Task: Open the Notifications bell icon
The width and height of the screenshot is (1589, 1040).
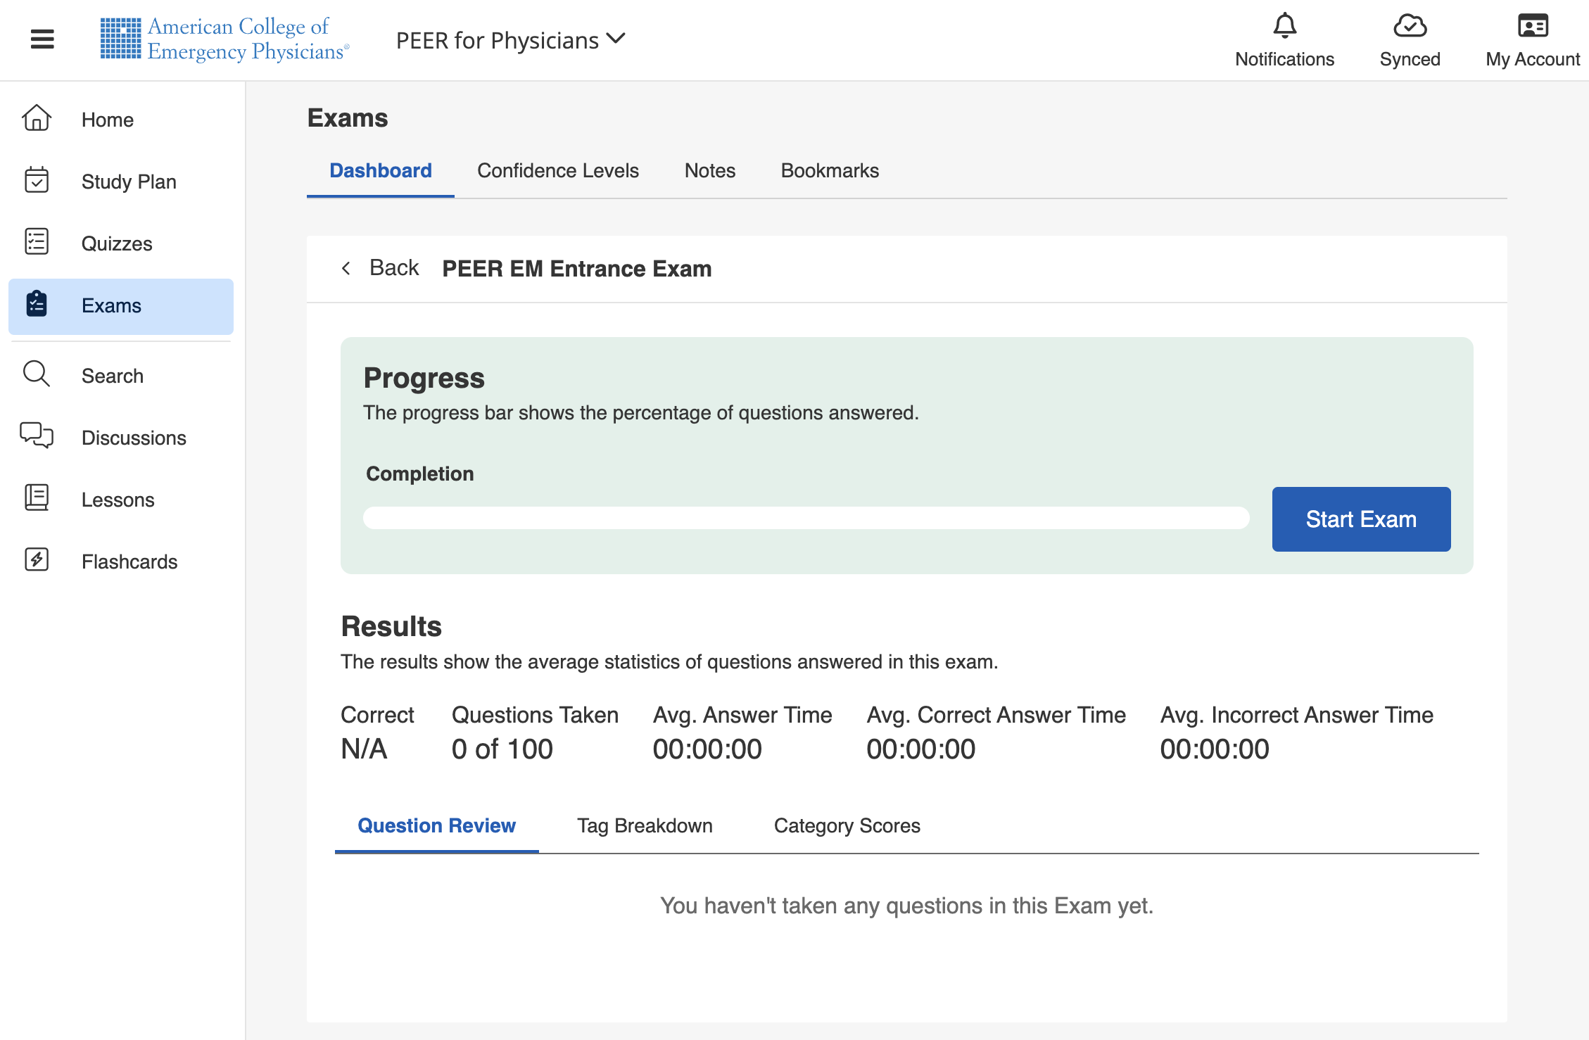Action: [x=1284, y=26]
